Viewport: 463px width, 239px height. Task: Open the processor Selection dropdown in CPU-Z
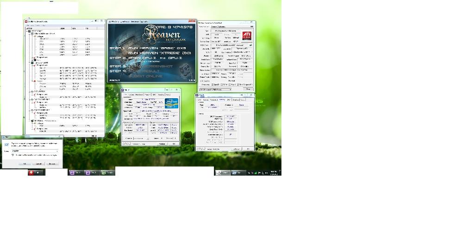click(141, 138)
